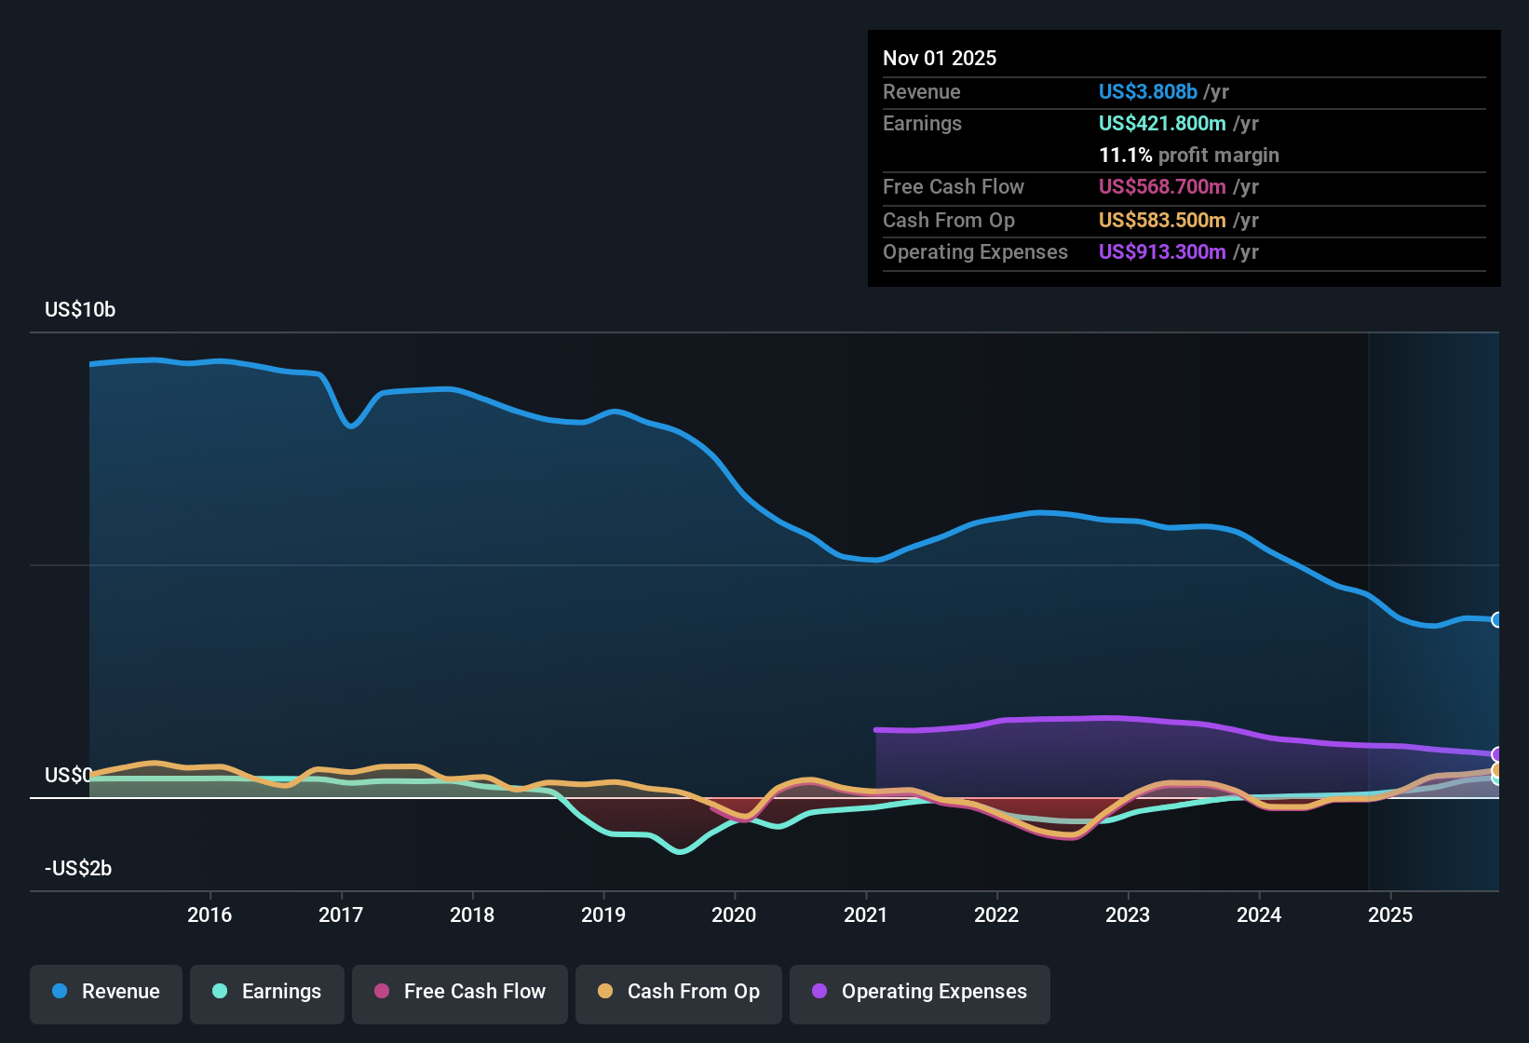Toggle the Revenue series visibility
The image size is (1529, 1043).
(x=105, y=992)
